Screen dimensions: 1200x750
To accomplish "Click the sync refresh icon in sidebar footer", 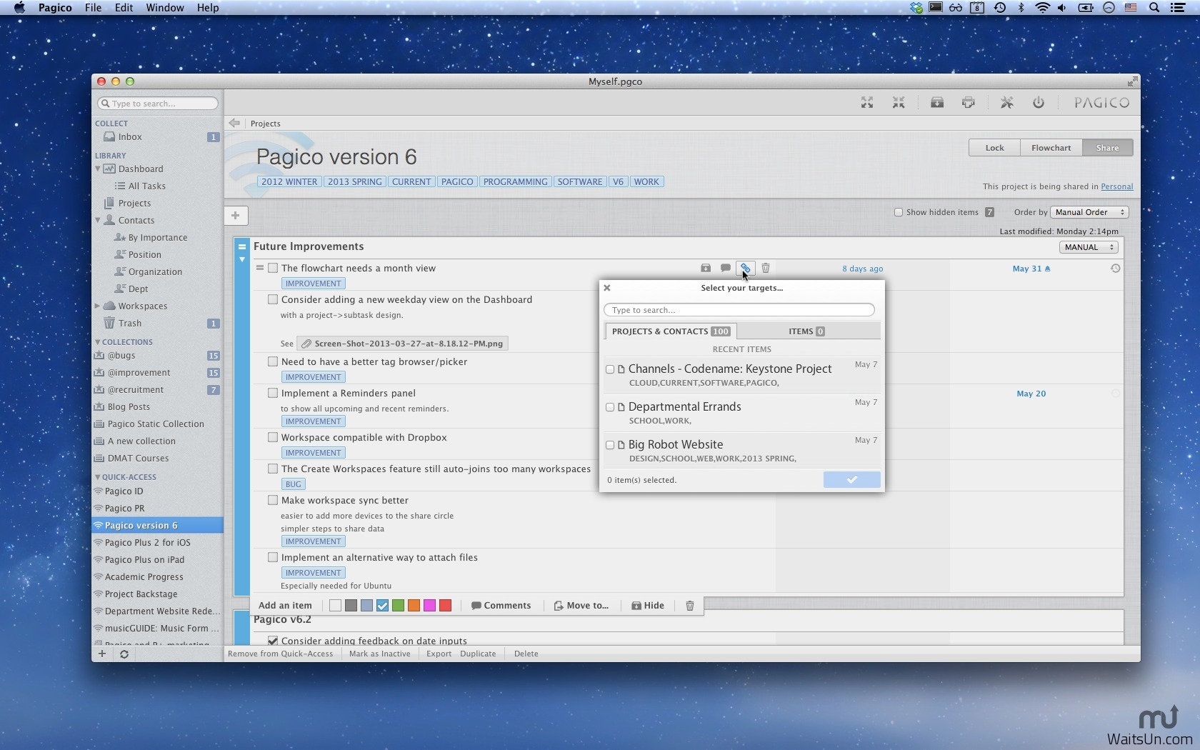I will (124, 654).
